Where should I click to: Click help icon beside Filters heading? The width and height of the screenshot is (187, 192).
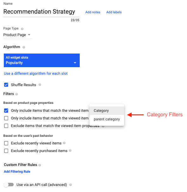click(17, 94)
